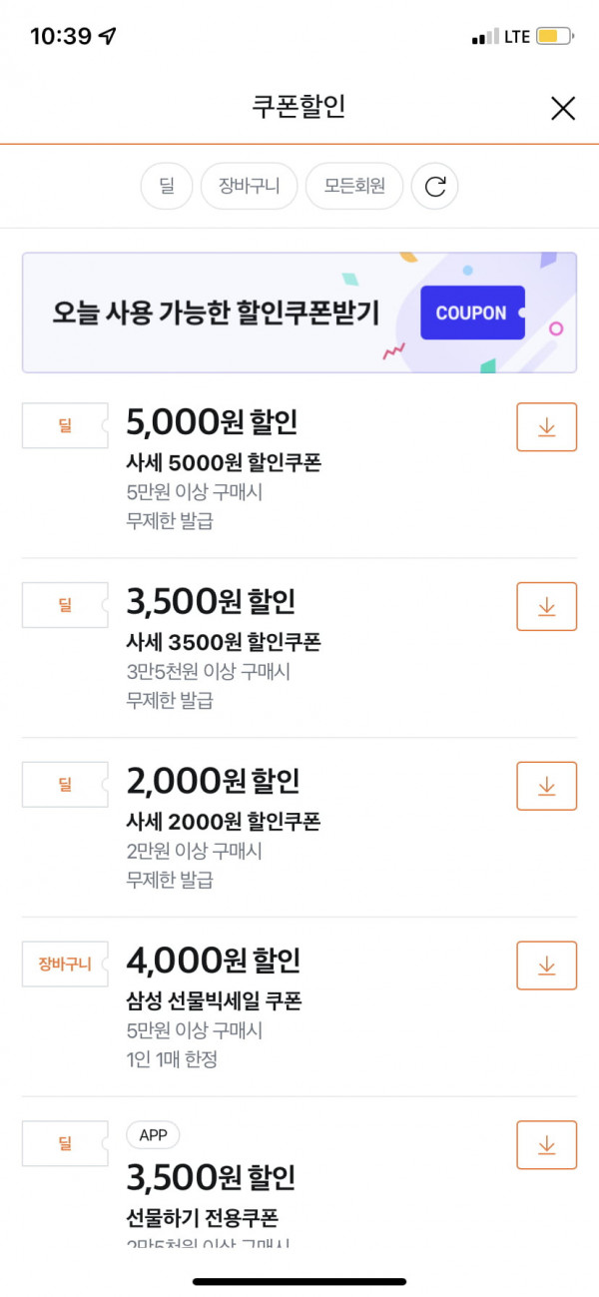Screen dimensions: 599x1297
Task: Download the 사세 5000원 할인쿠폰
Action: pyautogui.click(x=546, y=427)
